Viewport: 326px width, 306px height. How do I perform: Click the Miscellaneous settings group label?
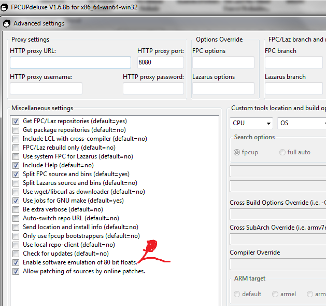42,108
